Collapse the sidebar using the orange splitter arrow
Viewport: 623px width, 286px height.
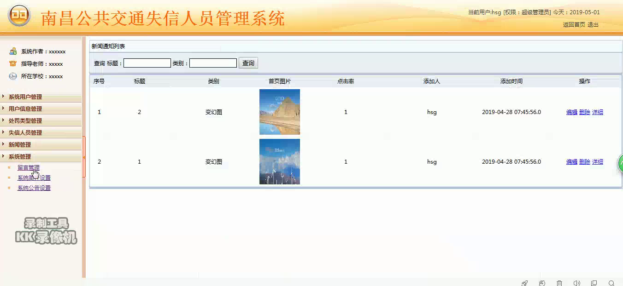(84, 157)
